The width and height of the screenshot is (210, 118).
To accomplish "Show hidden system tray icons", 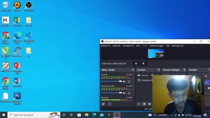I will [172, 115].
